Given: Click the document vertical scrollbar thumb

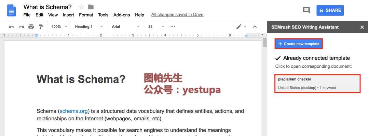Looking at the screenshot, I should coord(265,42).
